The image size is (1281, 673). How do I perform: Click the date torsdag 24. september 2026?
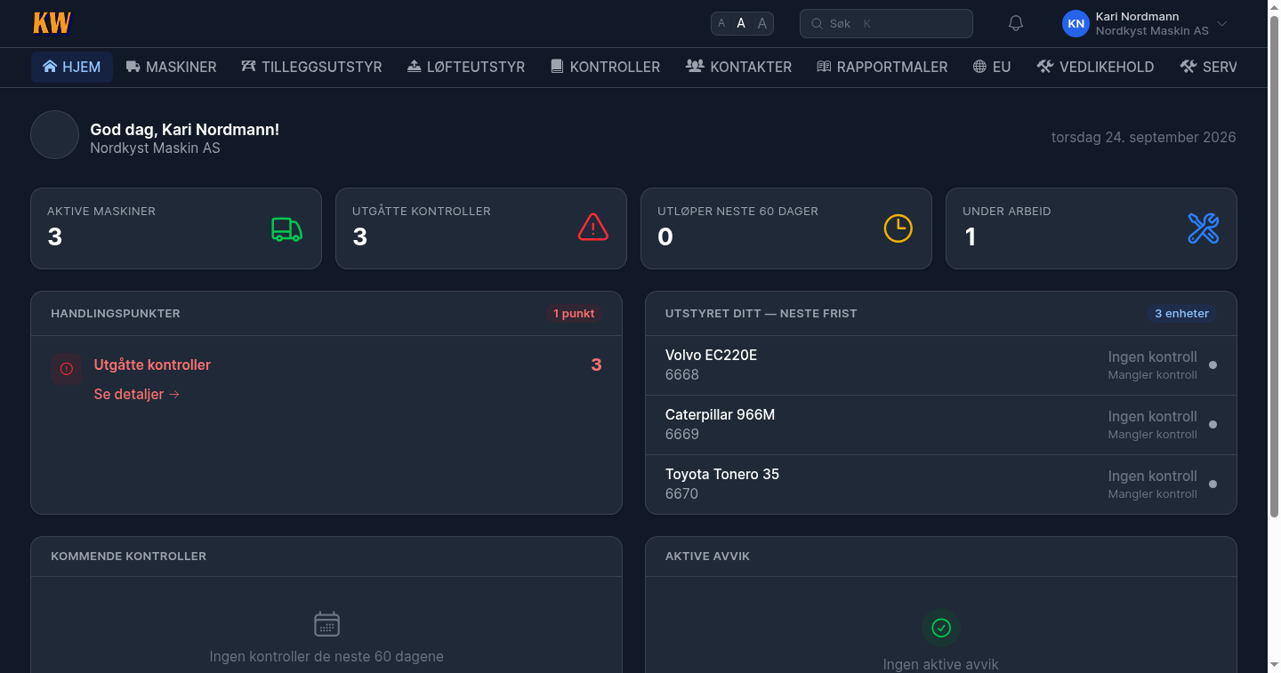(x=1144, y=137)
